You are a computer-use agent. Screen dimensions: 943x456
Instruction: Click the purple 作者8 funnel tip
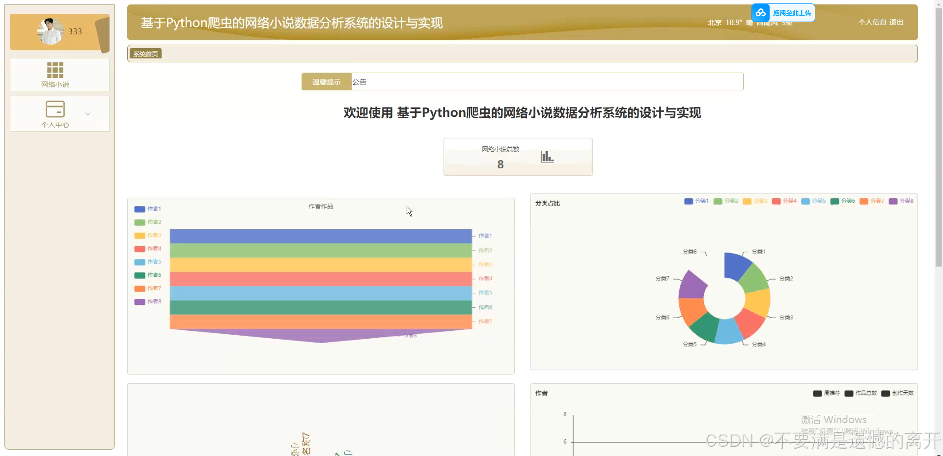tap(321, 335)
